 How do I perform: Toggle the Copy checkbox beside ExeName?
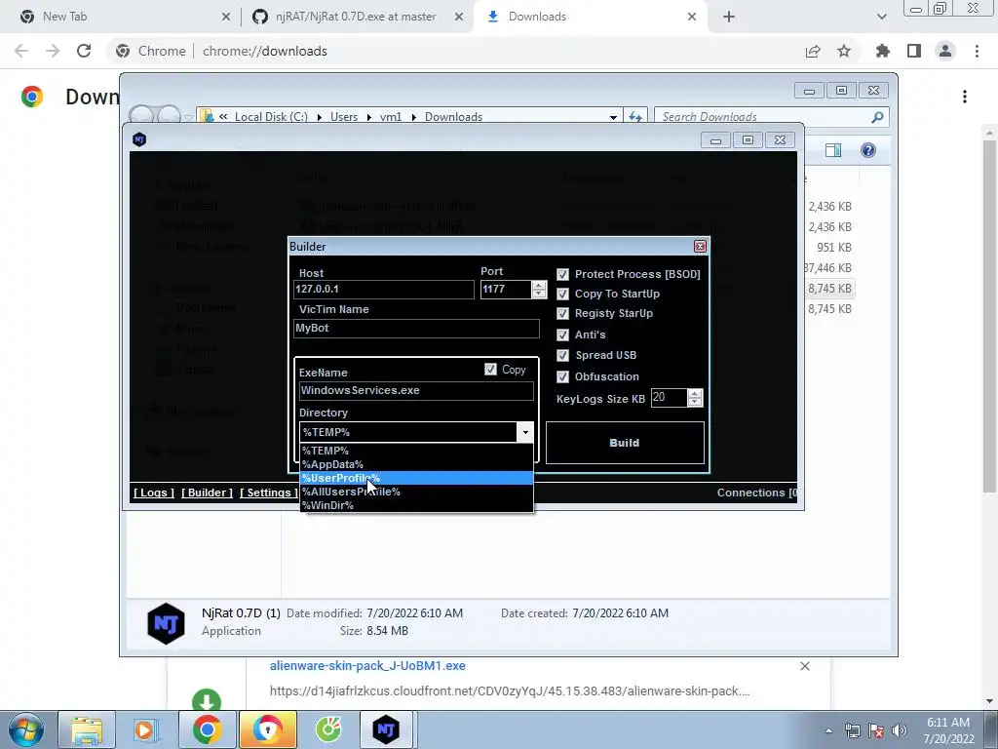click(x=491, y=370)
